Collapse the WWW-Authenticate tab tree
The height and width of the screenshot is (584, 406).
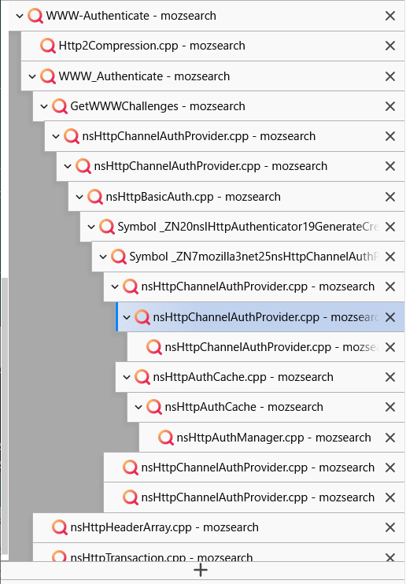[20, 16]
